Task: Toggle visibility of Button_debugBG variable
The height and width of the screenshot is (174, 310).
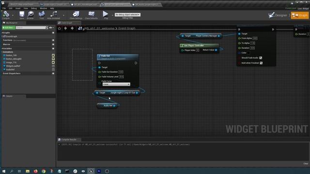Action: [x=53, y=59]
